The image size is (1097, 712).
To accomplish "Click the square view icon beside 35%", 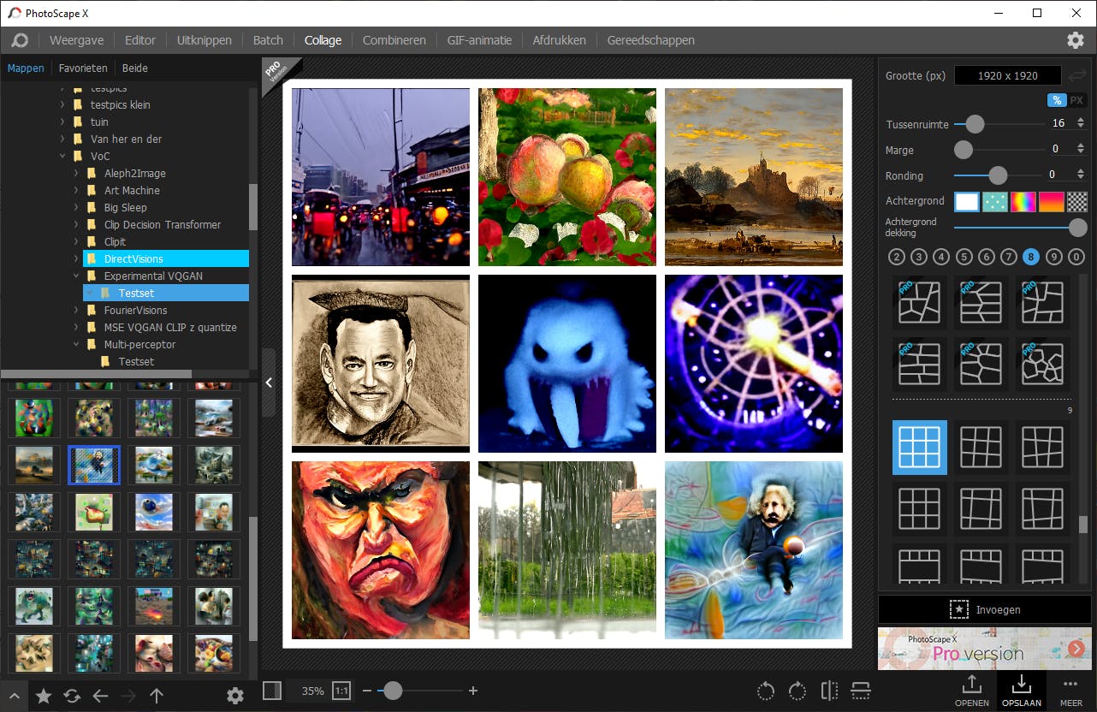I will [272, 691].
